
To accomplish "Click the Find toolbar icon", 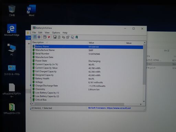I will (x=72, y=37).
